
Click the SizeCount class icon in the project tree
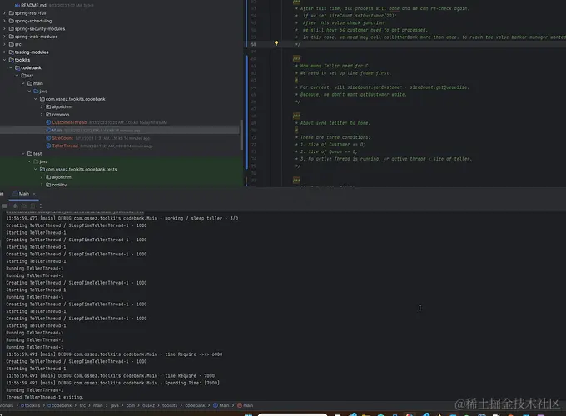pos(48,138)
